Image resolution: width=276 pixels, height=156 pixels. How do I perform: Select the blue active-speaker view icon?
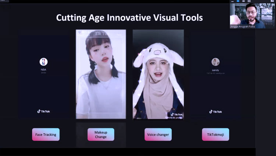[x=238, y=1]
